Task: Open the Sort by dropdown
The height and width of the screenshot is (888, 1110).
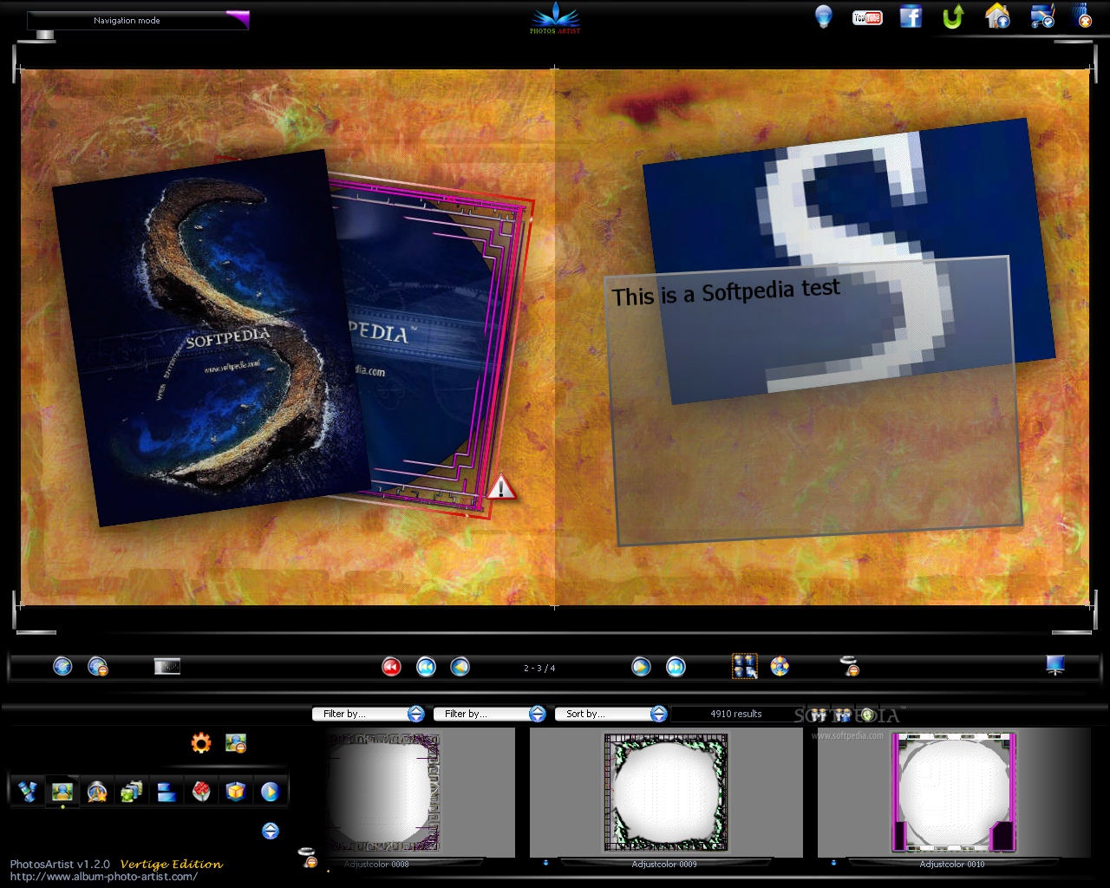Action: click(610, 714)
